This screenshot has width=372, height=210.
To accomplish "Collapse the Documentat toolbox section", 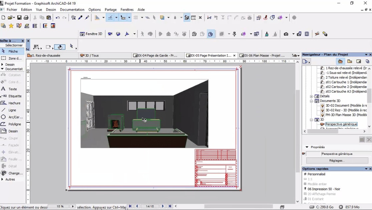I will (x=2, y=69).
